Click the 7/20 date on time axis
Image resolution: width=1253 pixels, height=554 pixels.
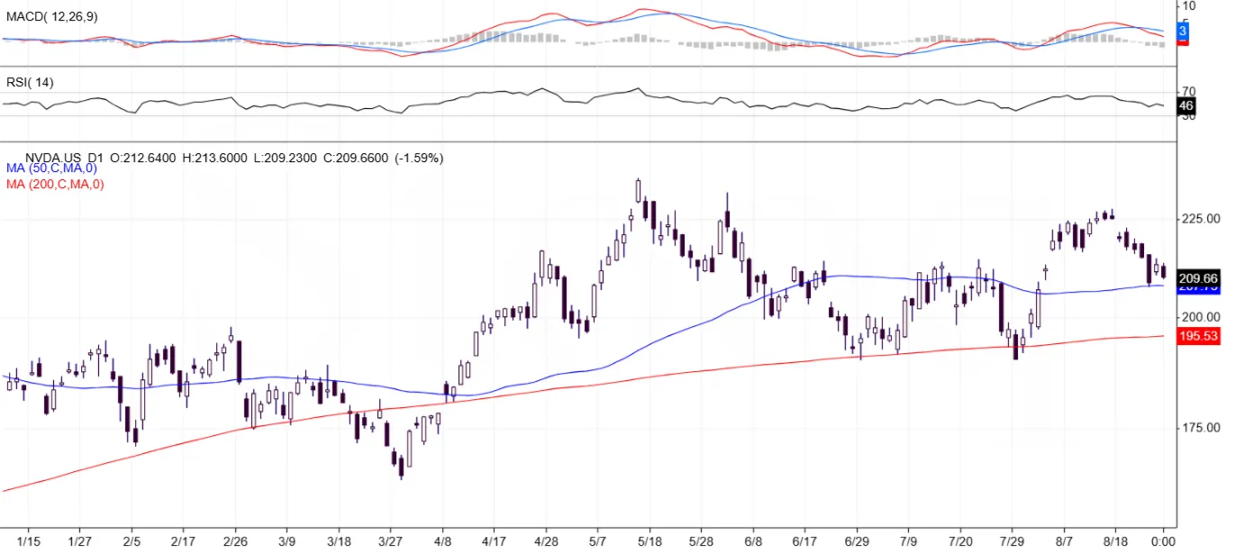pos(959,540)
